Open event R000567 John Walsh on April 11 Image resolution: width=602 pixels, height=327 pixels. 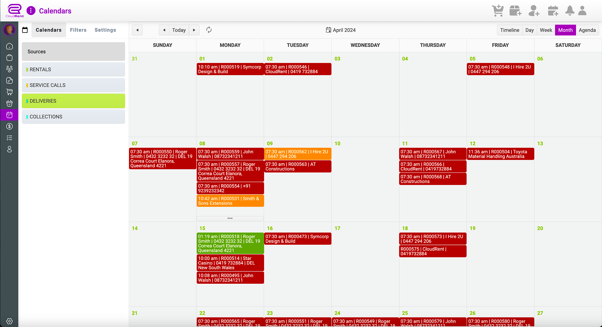click(433, 154)
